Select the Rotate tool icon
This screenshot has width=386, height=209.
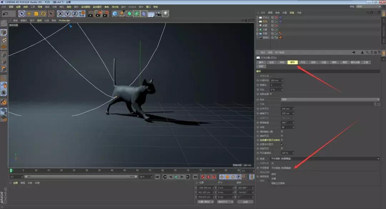point(43,14)
